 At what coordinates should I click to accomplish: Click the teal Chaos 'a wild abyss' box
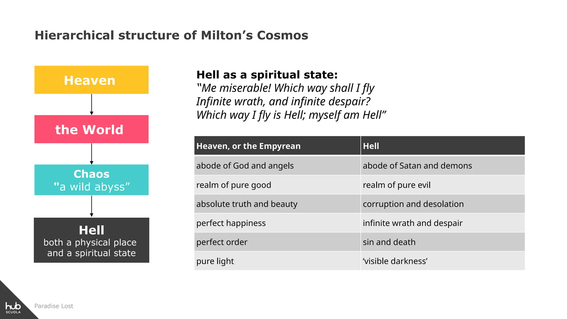tap(91, 180)
